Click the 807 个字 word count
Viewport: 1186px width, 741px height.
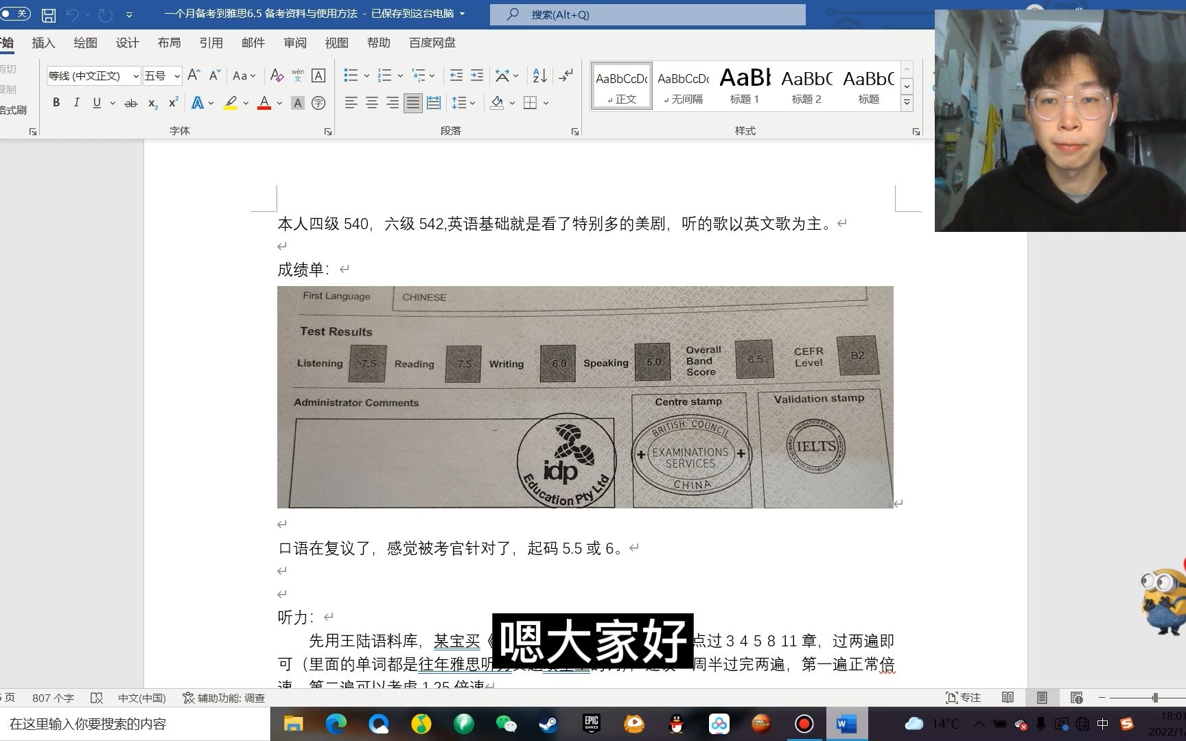pos(53,698)
